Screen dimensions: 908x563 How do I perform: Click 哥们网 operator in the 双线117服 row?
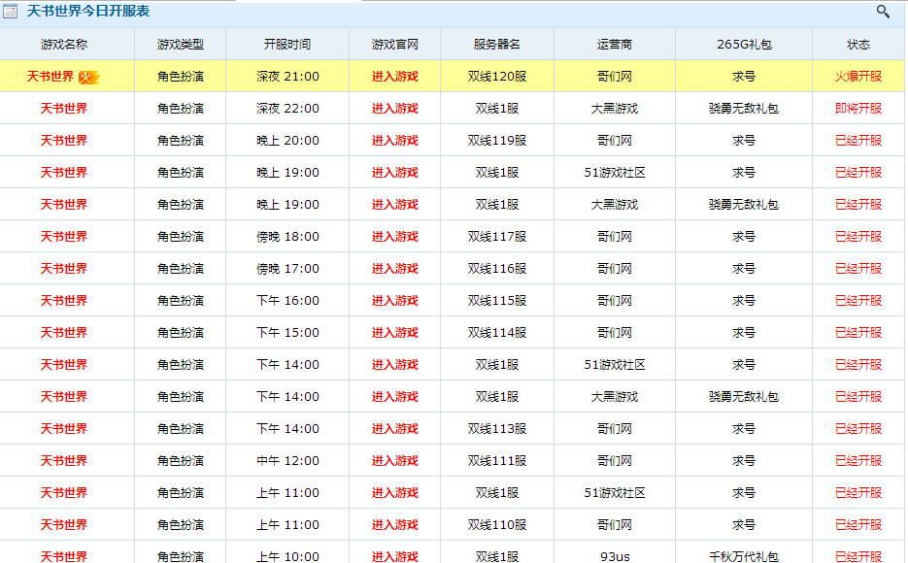click(615, 237)
